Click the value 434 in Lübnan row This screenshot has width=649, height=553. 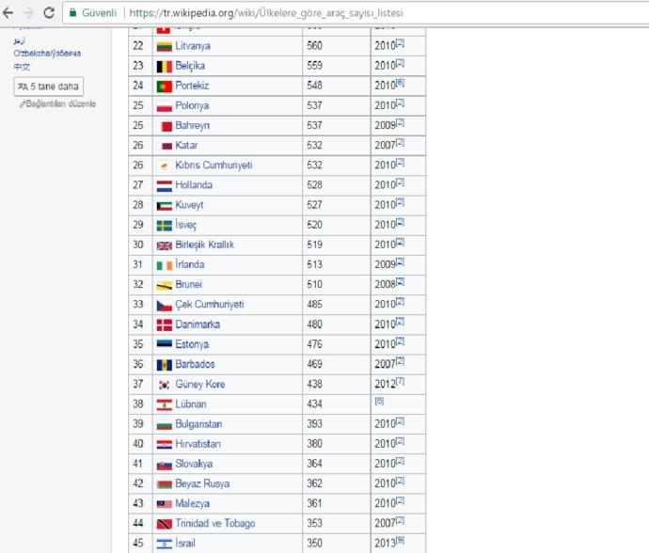(314, 404)
